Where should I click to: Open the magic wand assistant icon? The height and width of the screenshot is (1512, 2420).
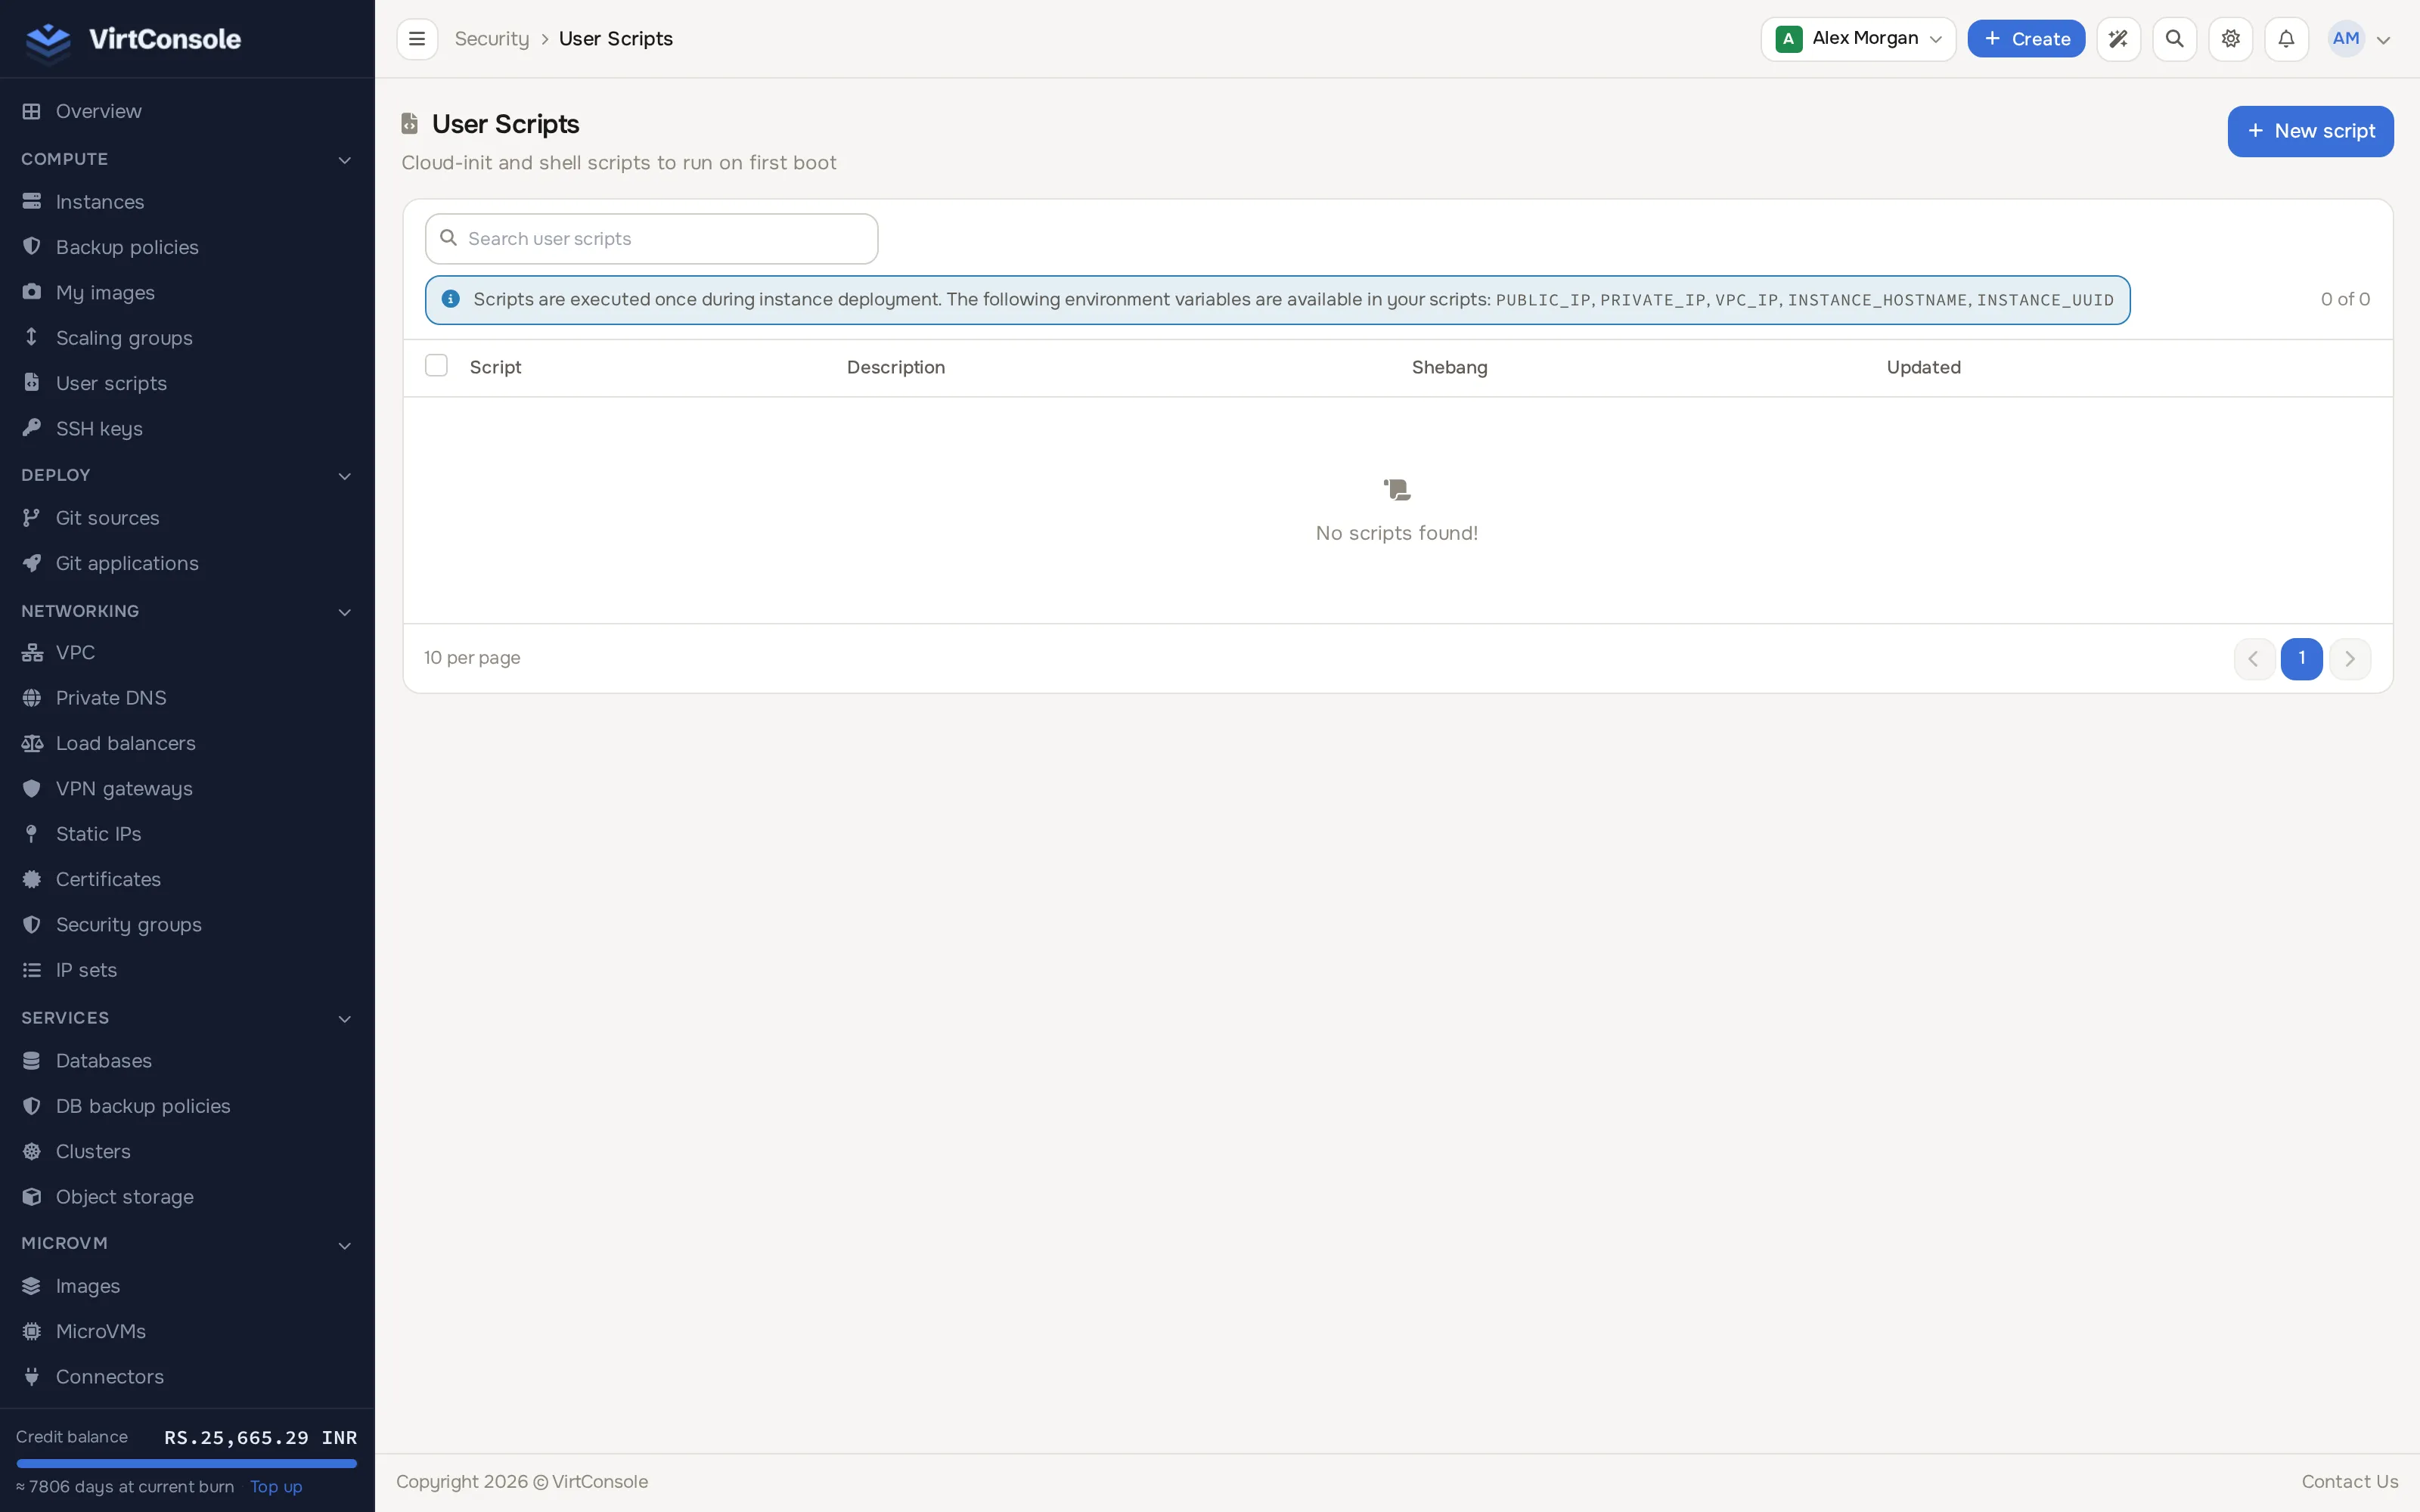2118,39
